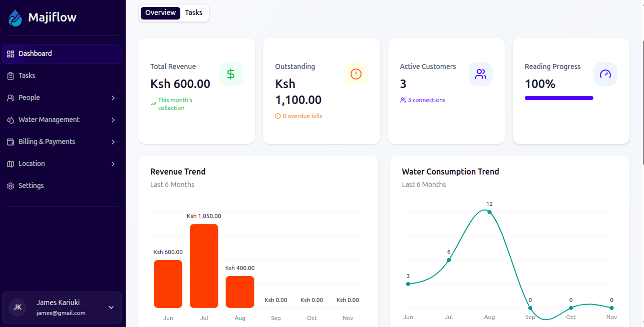Click the Location map icon in sidebar

(10, 163)
